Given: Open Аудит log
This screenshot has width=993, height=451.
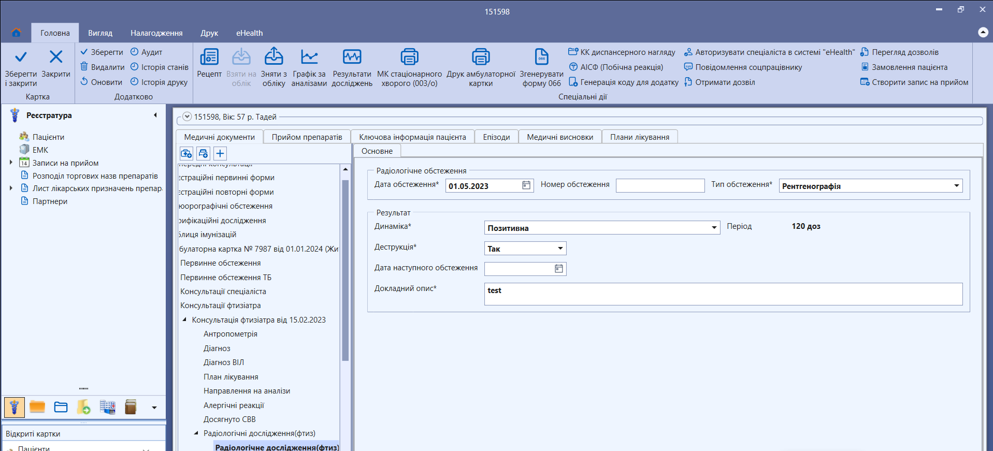Looking at the screenshot, I should coord(146,52).
